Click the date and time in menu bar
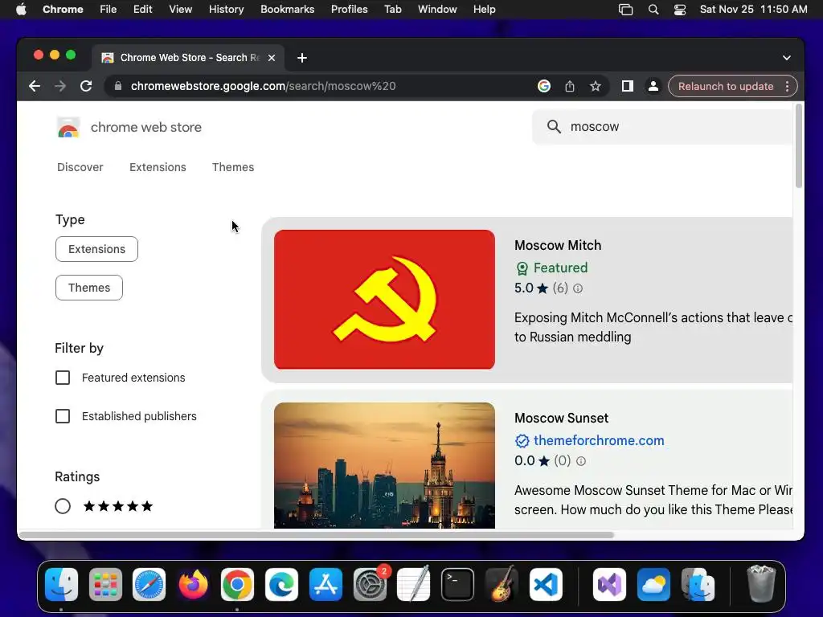Screen dimensions: 823x617 [x=754, y=10]
